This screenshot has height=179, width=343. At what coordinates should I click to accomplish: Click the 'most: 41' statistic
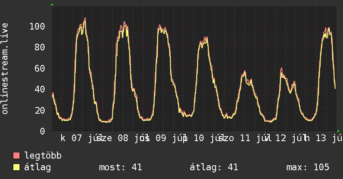pos(121,167)
